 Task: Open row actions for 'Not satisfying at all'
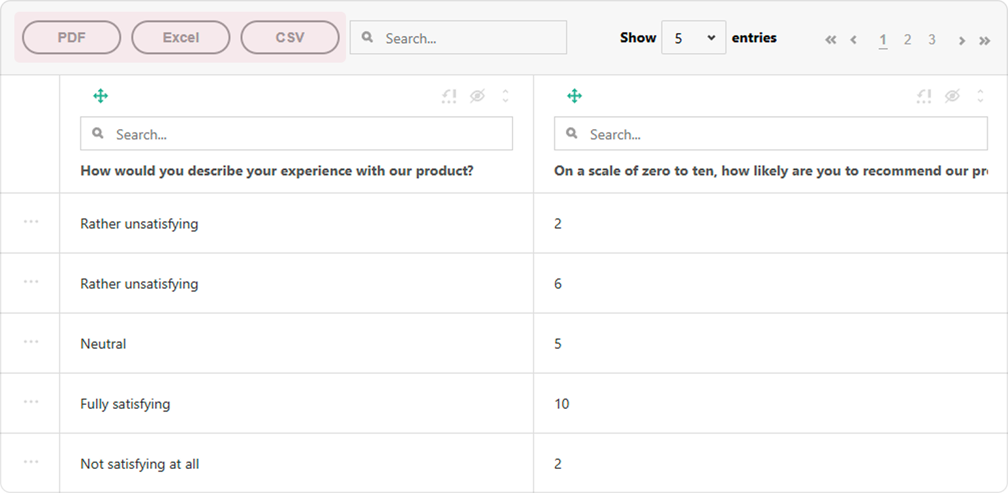[x=29, y=462]
